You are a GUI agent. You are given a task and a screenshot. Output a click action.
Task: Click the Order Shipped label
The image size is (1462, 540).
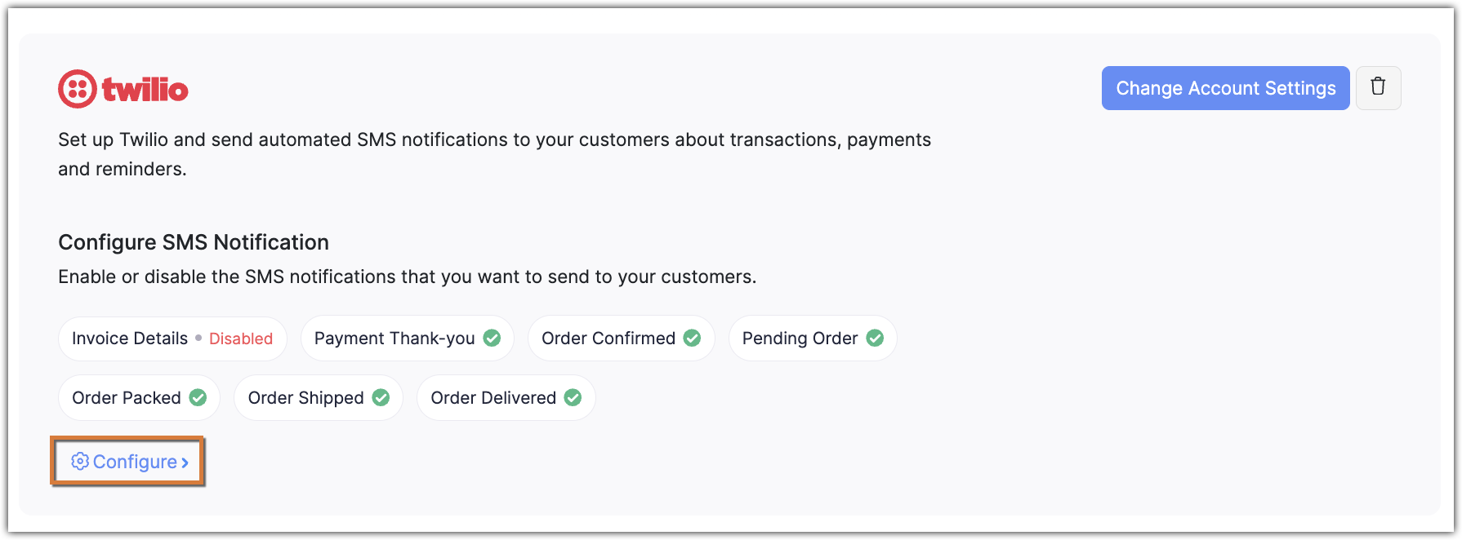click(x=305, y=398)
